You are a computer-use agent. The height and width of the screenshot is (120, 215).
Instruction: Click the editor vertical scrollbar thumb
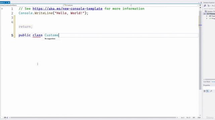200,50
